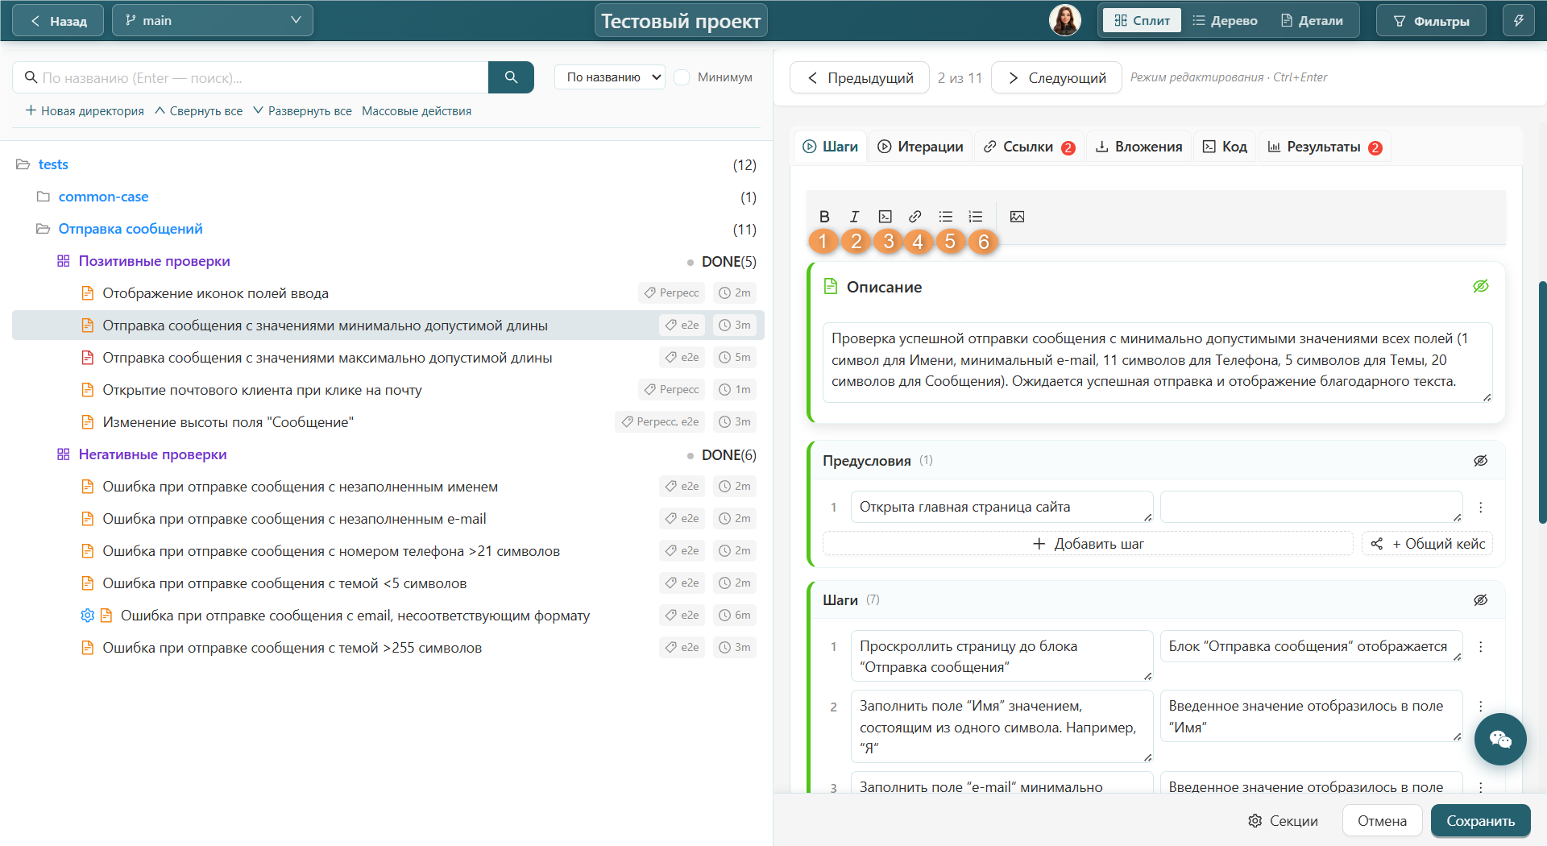Apply italic formatting in the editor toolbar
This screenshot has height=846, width=1547.
[854, 217]
